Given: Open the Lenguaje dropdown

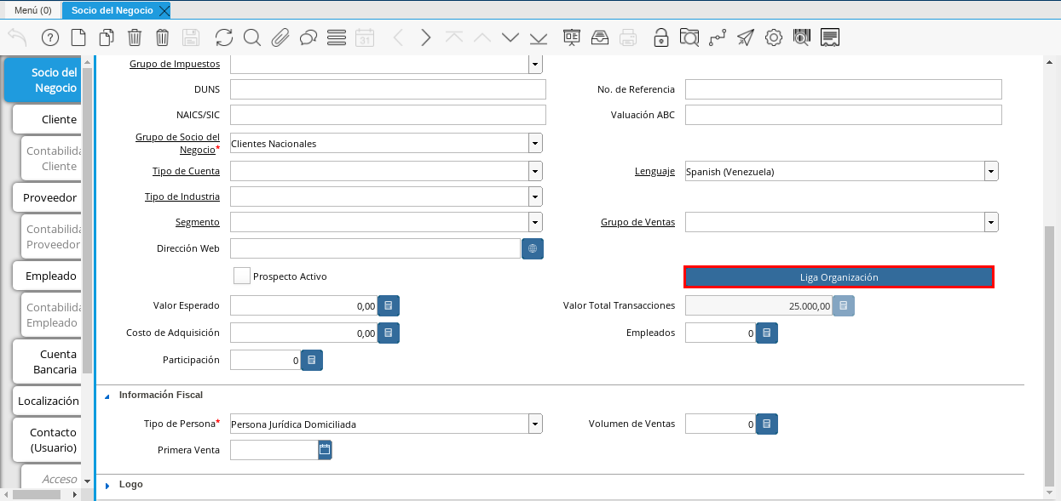Looking at the screenshot, I should [991, 172].
